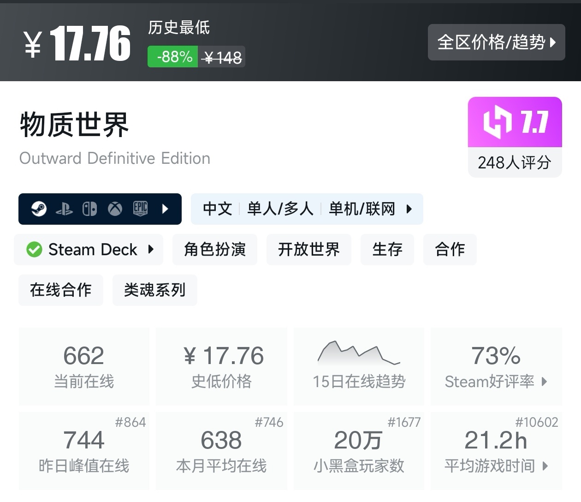Expand the platforms list arrow
This screenshot has height=502, width=581.
tap(166, 209)
